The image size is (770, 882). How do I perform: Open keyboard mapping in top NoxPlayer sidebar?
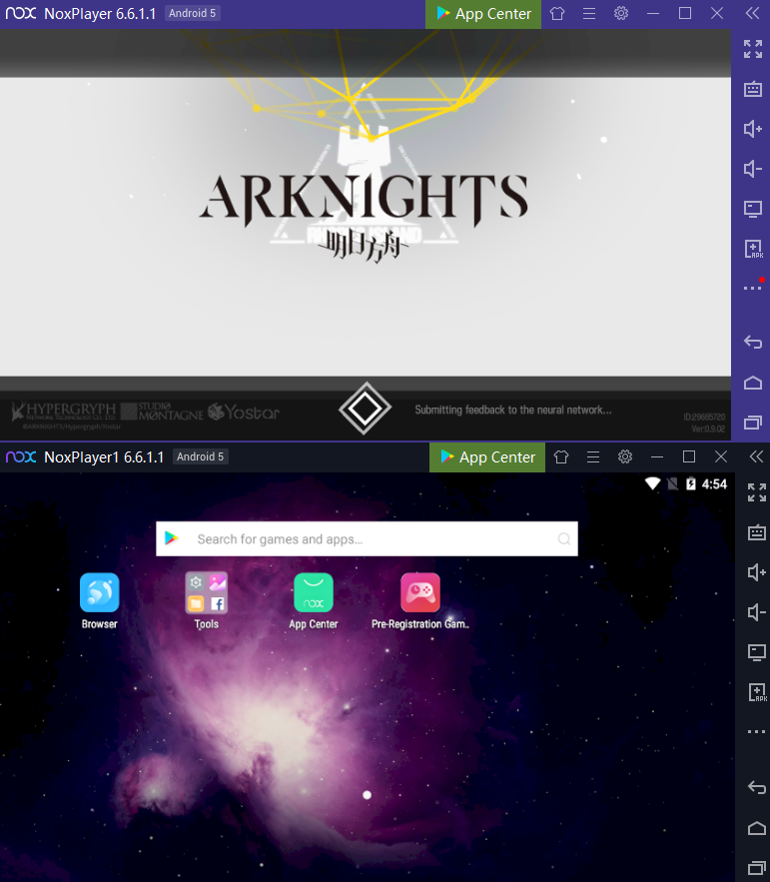tap(753, 89)
